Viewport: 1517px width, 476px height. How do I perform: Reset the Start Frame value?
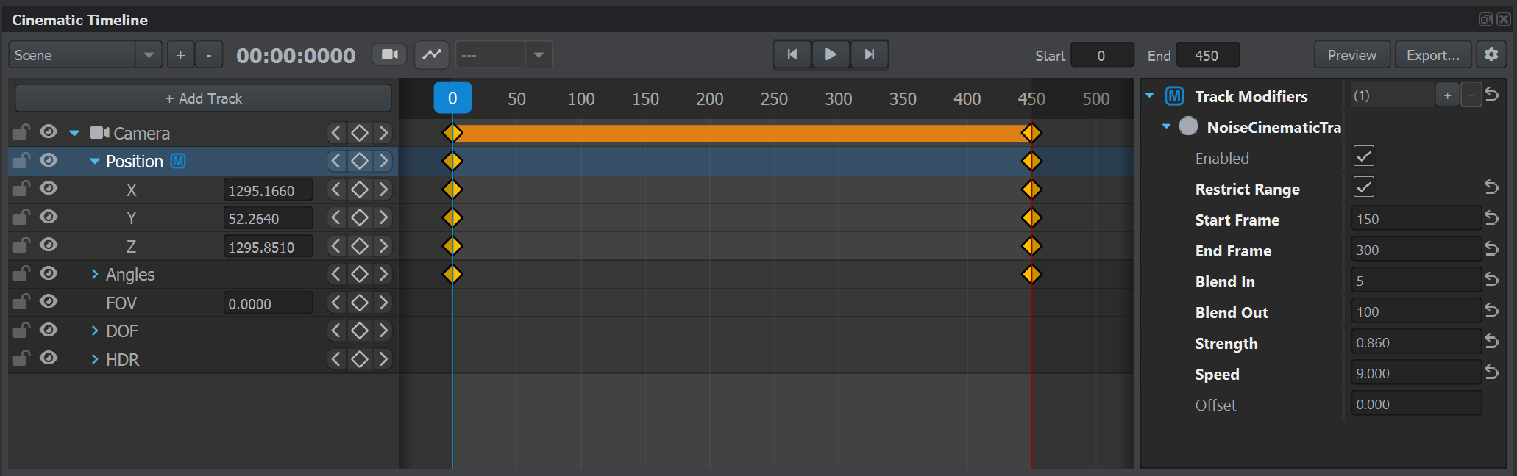(x=1491, y=218)
